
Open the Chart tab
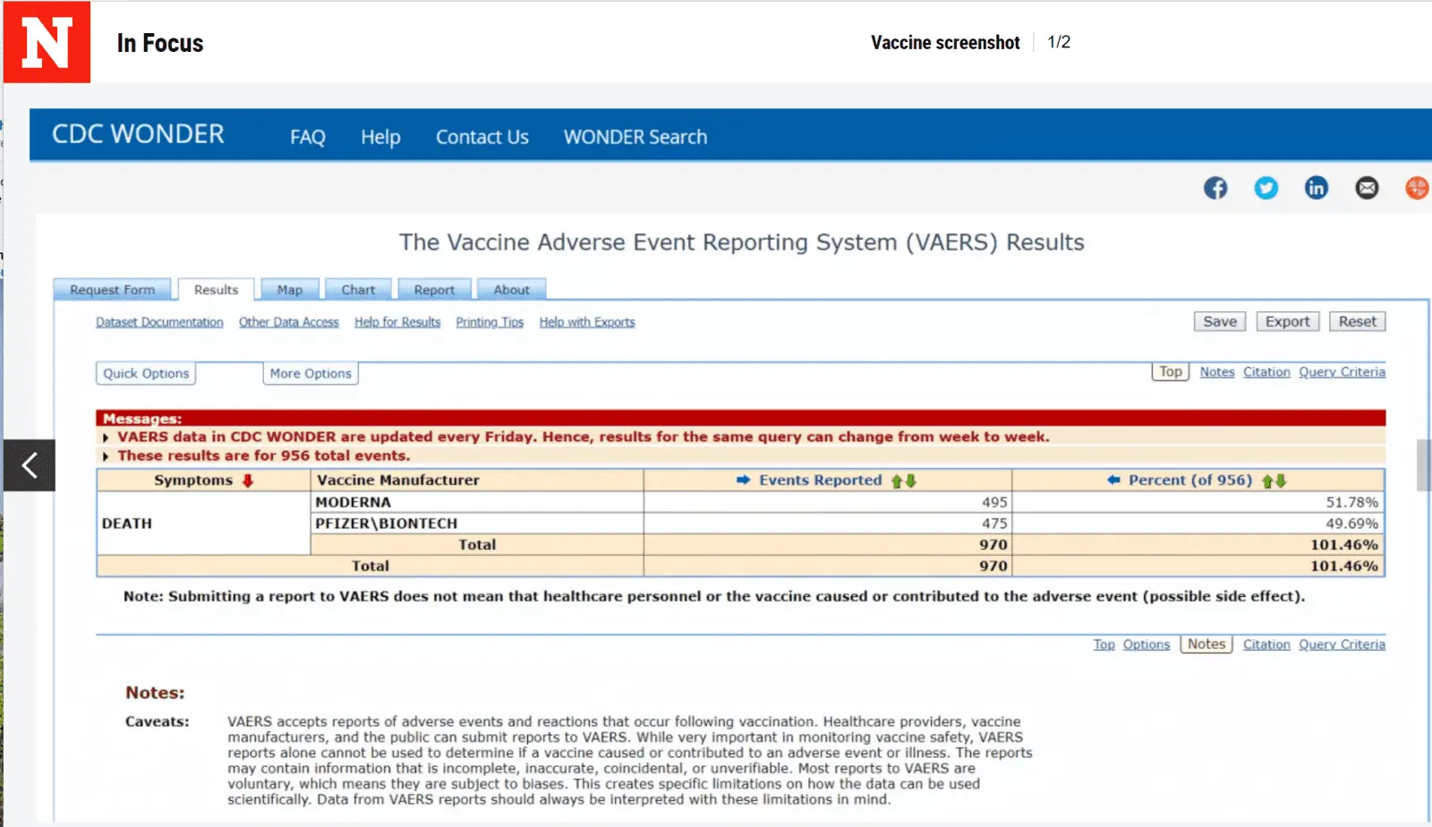point(358,290)
